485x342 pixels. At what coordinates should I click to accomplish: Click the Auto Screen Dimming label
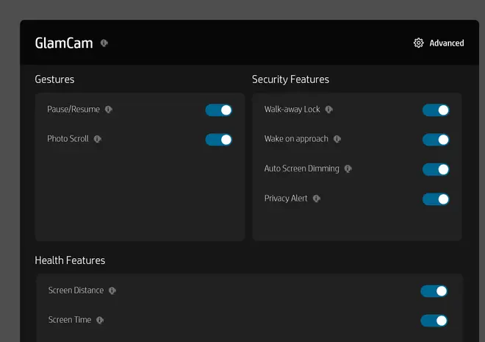302,168
